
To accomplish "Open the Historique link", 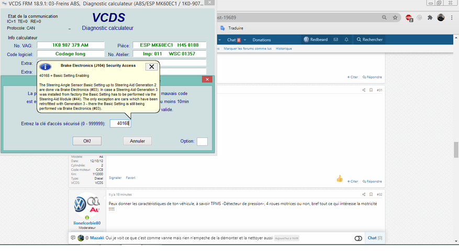I will pos(284,49).
